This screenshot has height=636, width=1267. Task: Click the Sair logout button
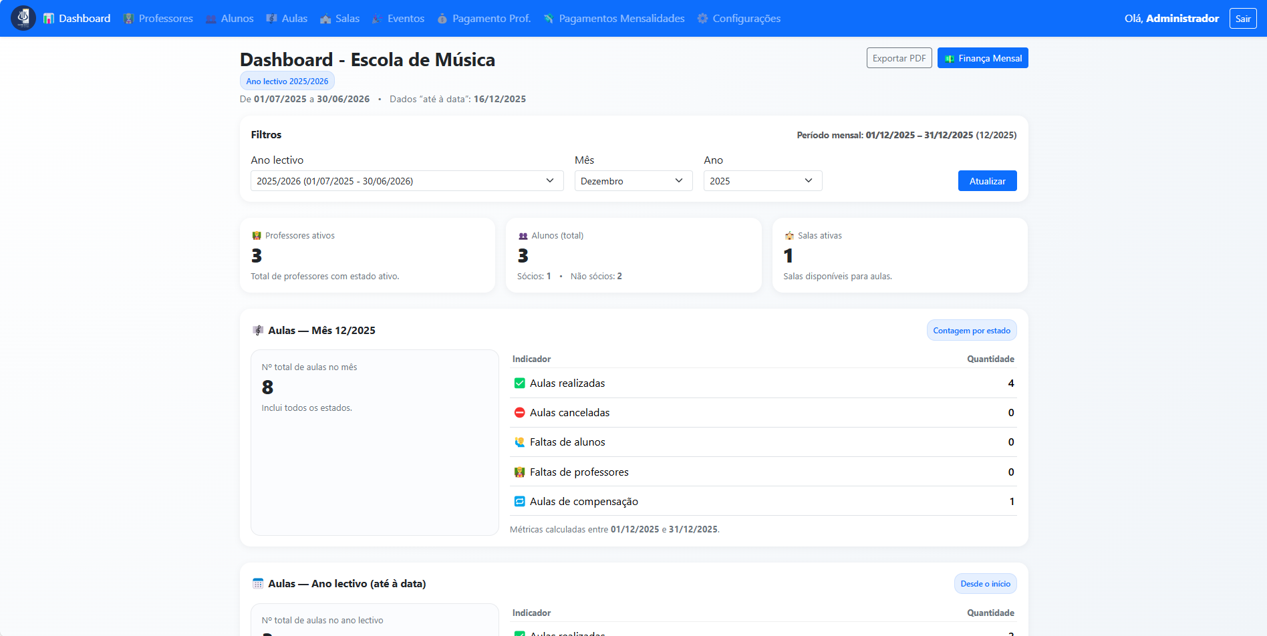(x=1242, y=19)
